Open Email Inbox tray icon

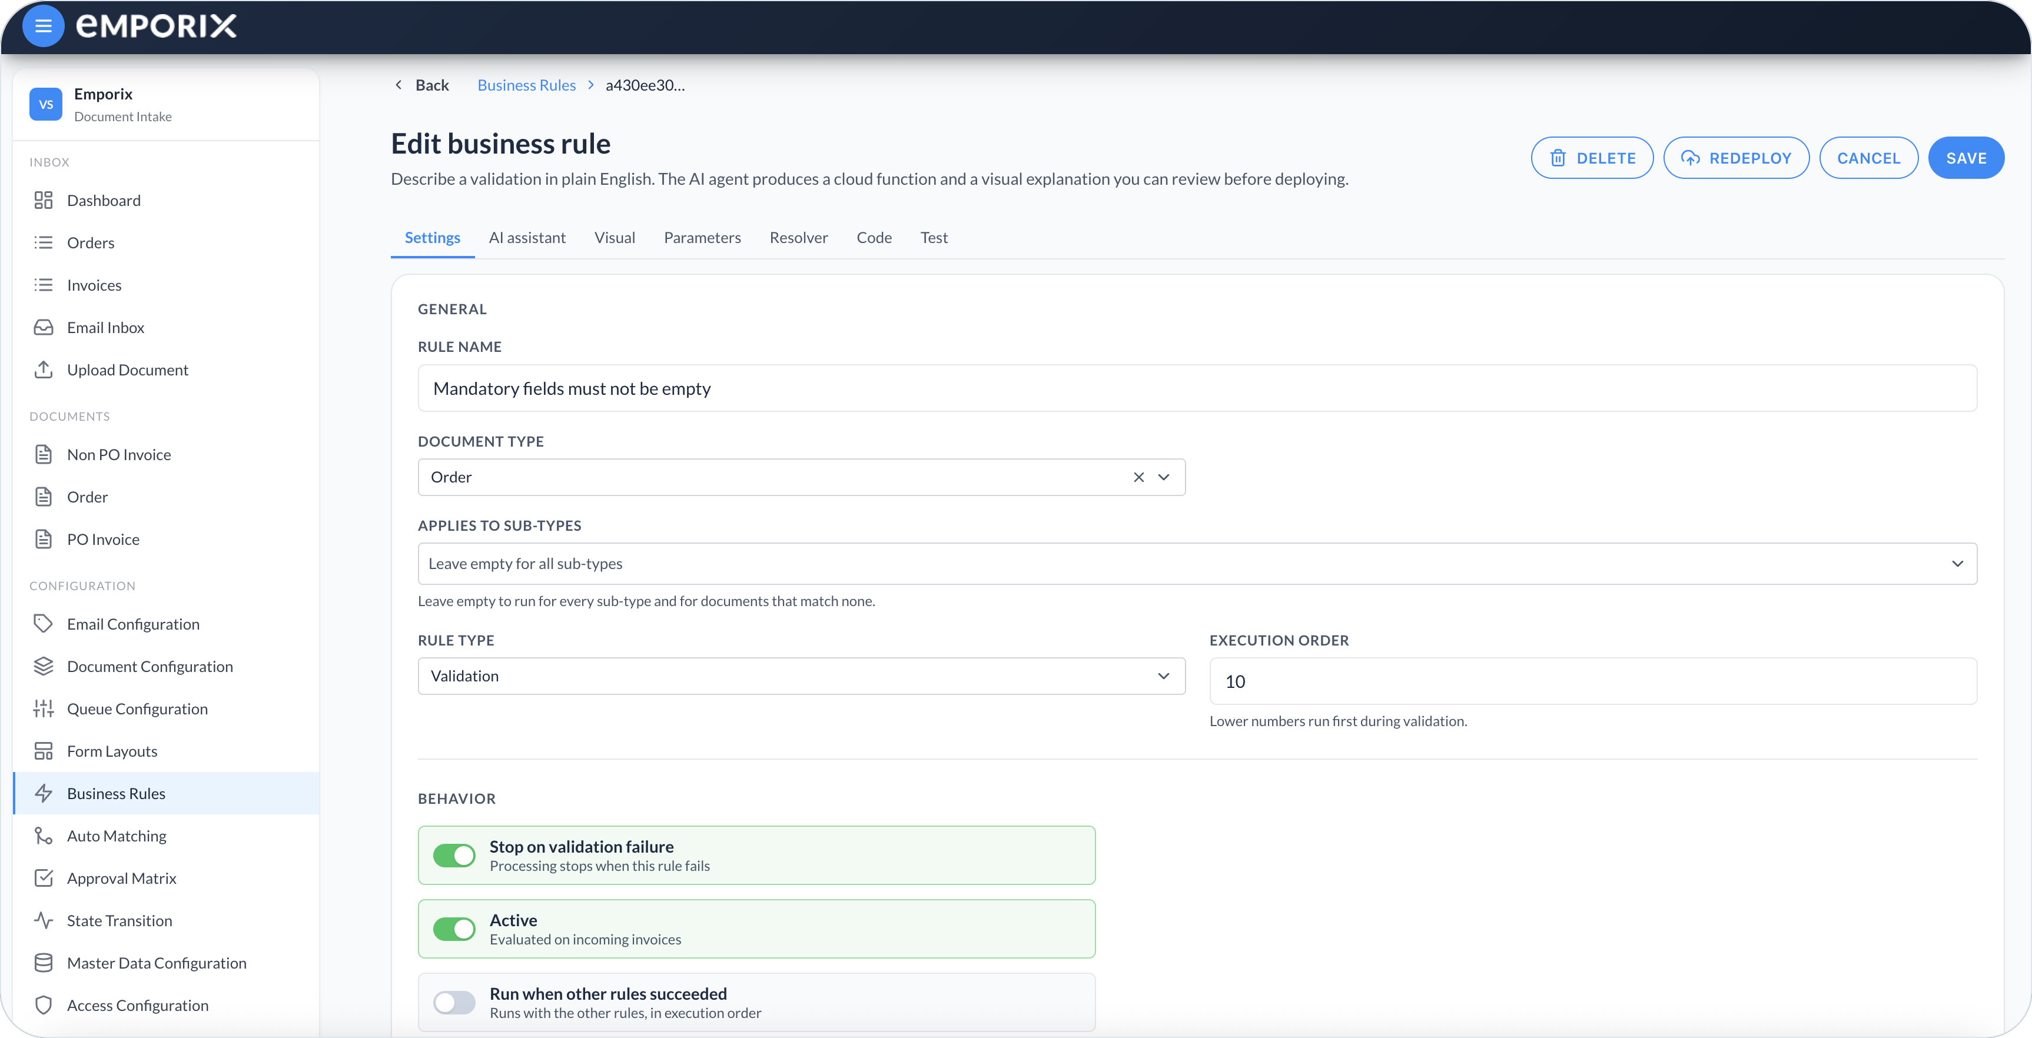(44, 327)
